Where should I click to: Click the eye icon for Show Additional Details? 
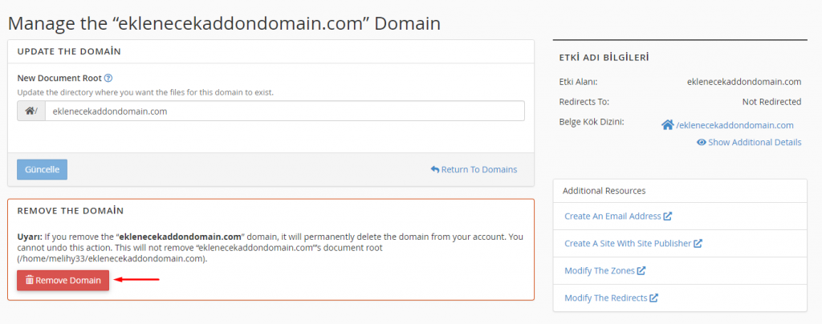(x=702, y=143)
